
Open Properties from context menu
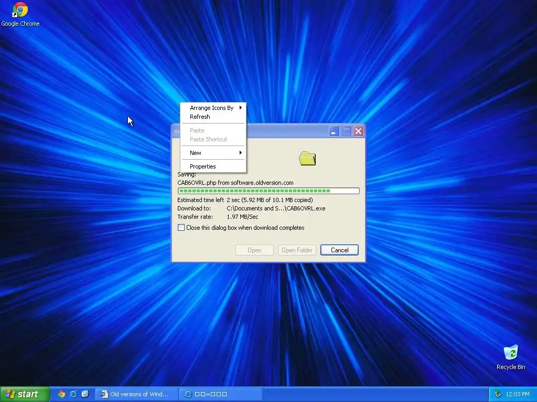(213, 166)
